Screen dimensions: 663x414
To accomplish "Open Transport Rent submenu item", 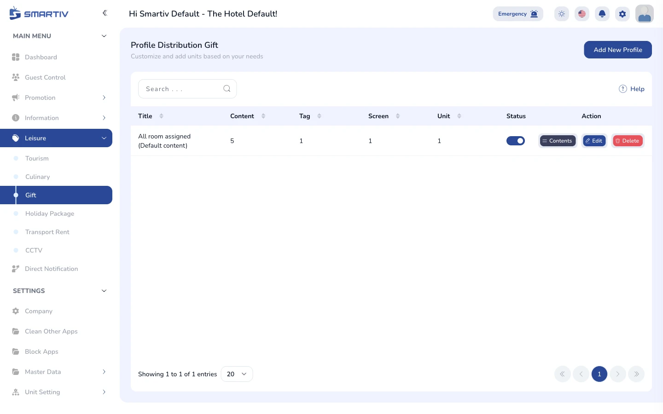I will (56, 232).
